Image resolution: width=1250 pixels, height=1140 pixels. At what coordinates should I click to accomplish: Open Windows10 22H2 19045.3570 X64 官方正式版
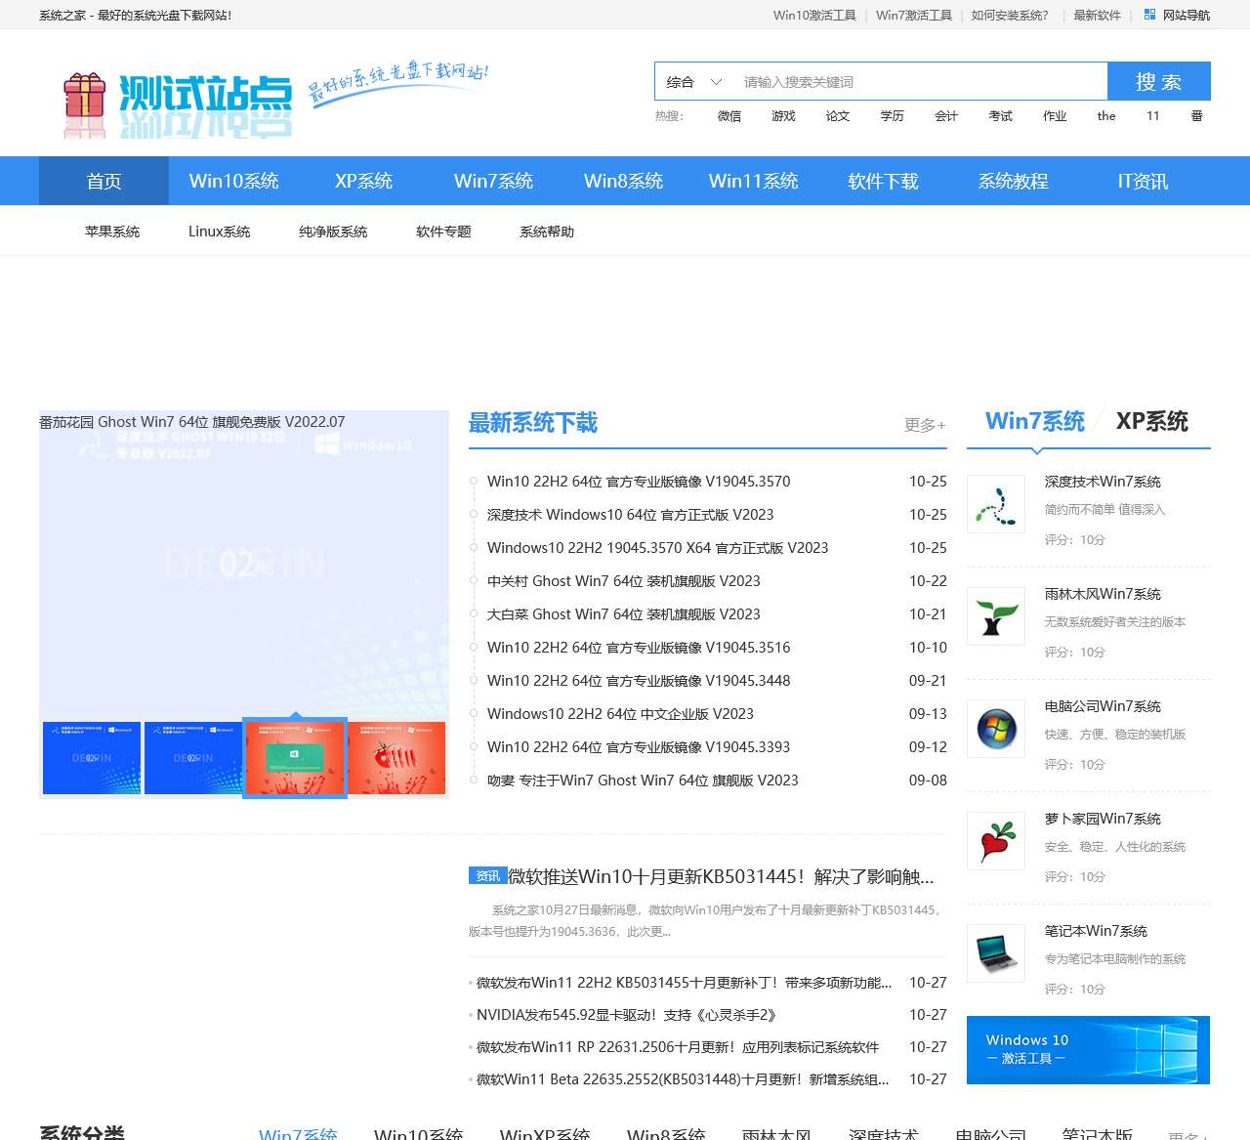point(657,548)
